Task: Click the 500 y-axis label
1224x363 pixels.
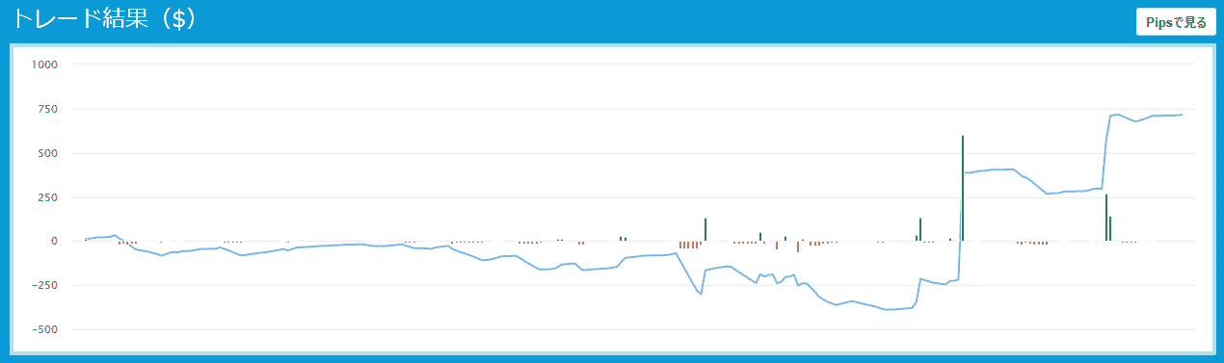Action: [47, 153]
